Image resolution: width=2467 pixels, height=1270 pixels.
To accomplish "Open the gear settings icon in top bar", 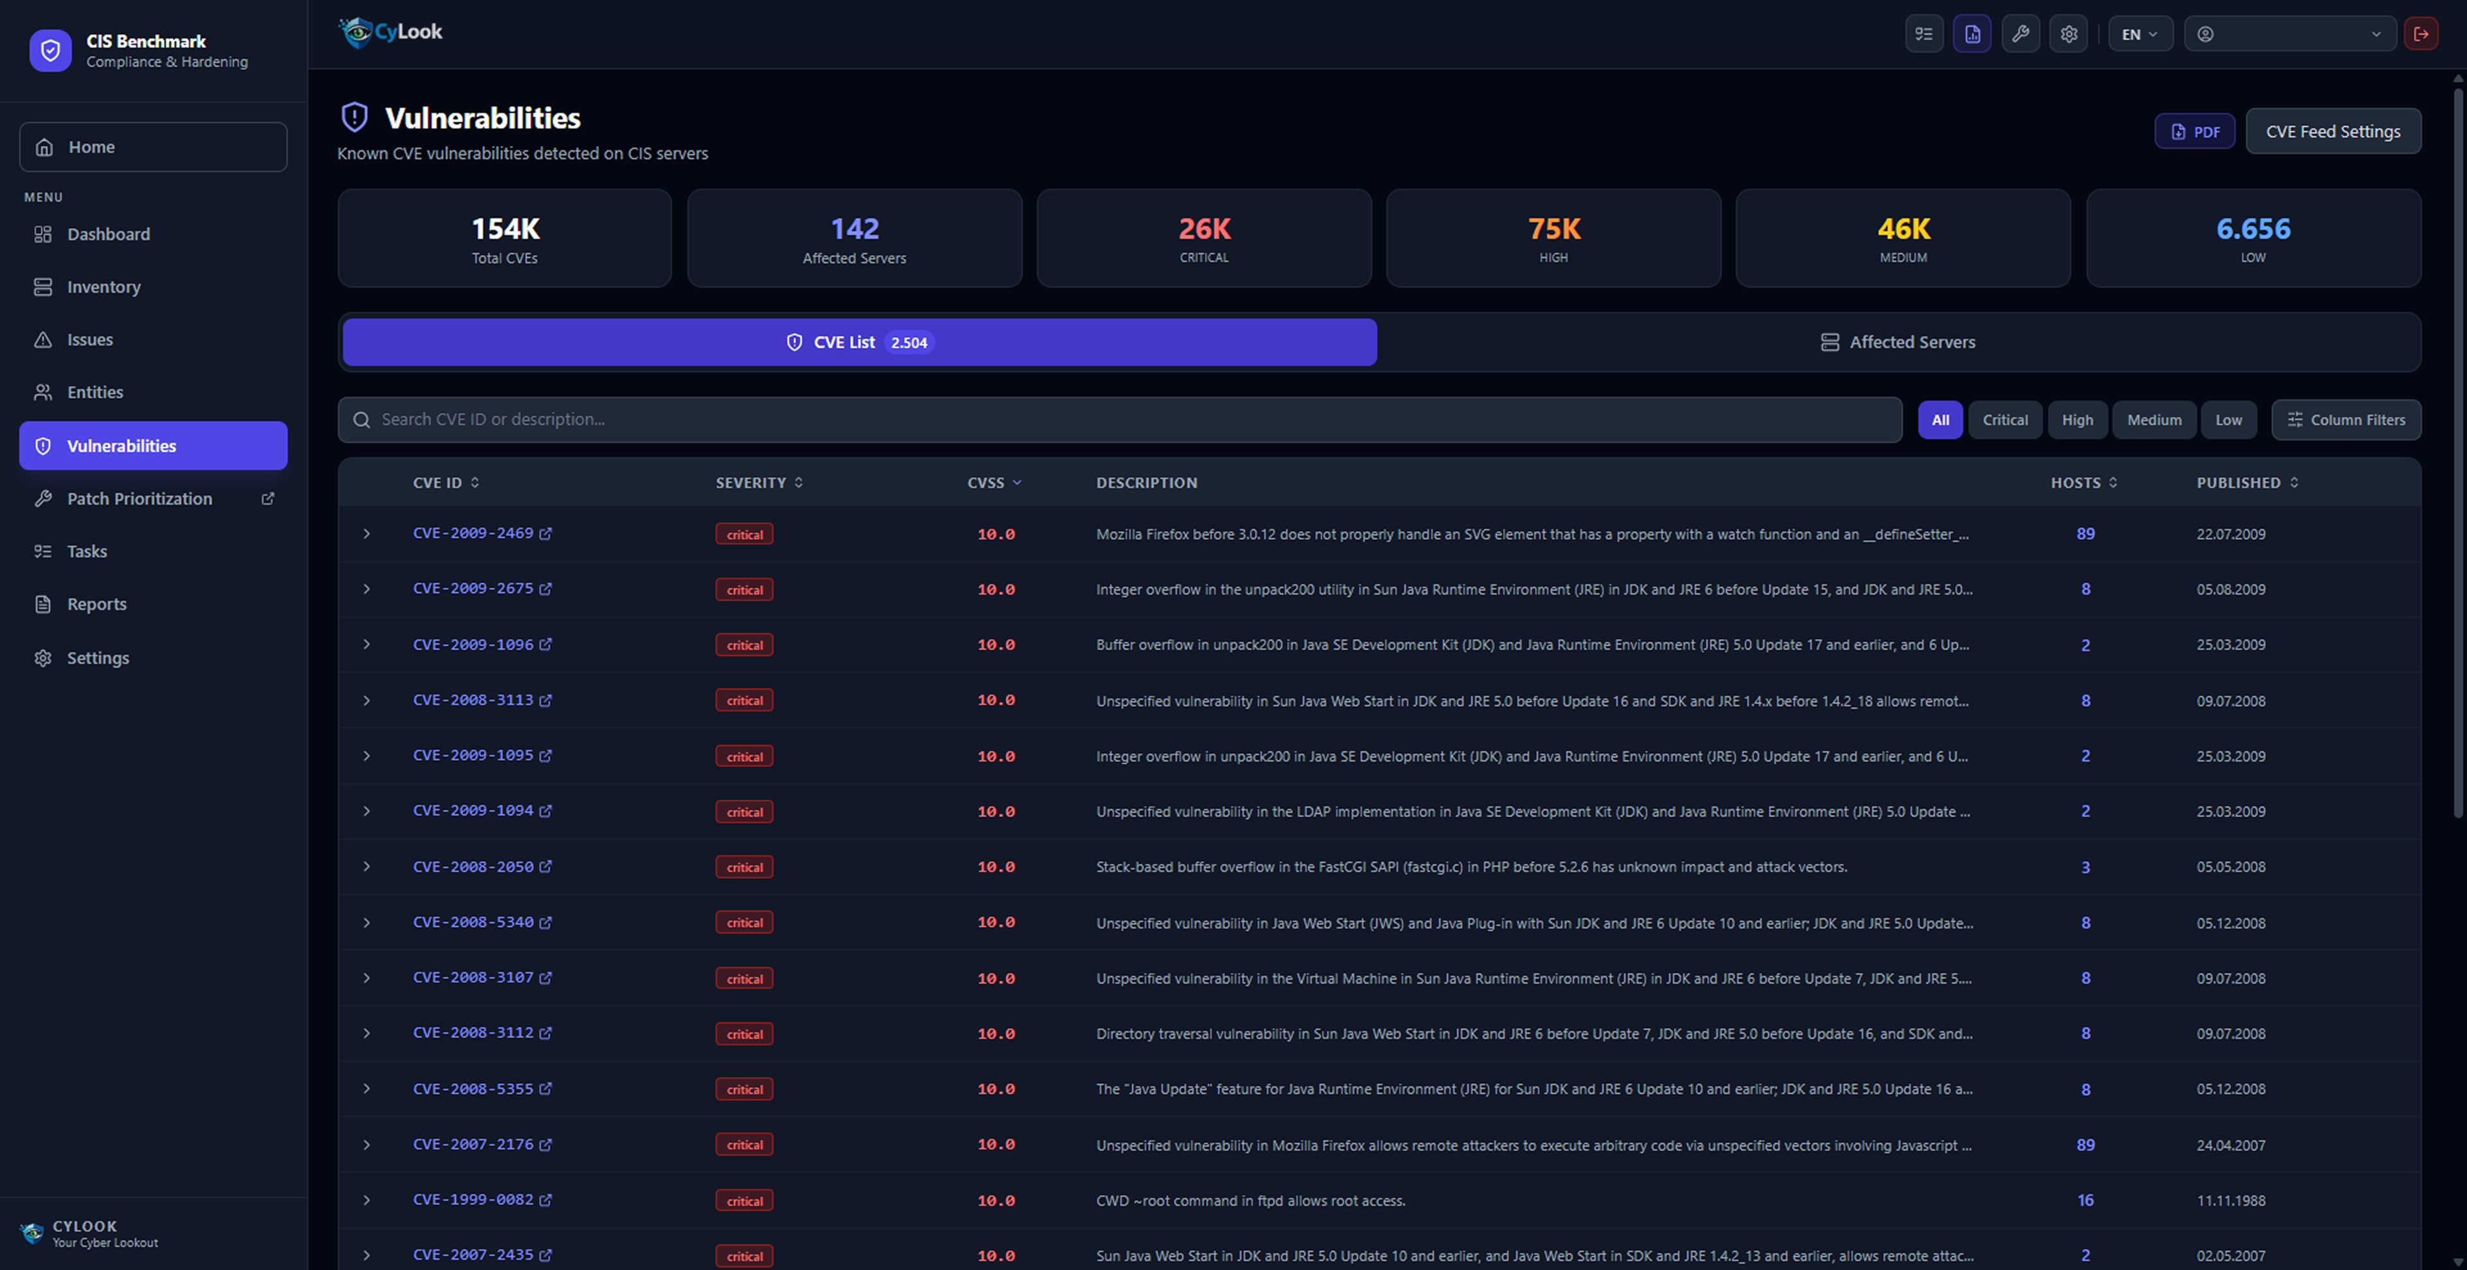I will [x=2069, y=33].
